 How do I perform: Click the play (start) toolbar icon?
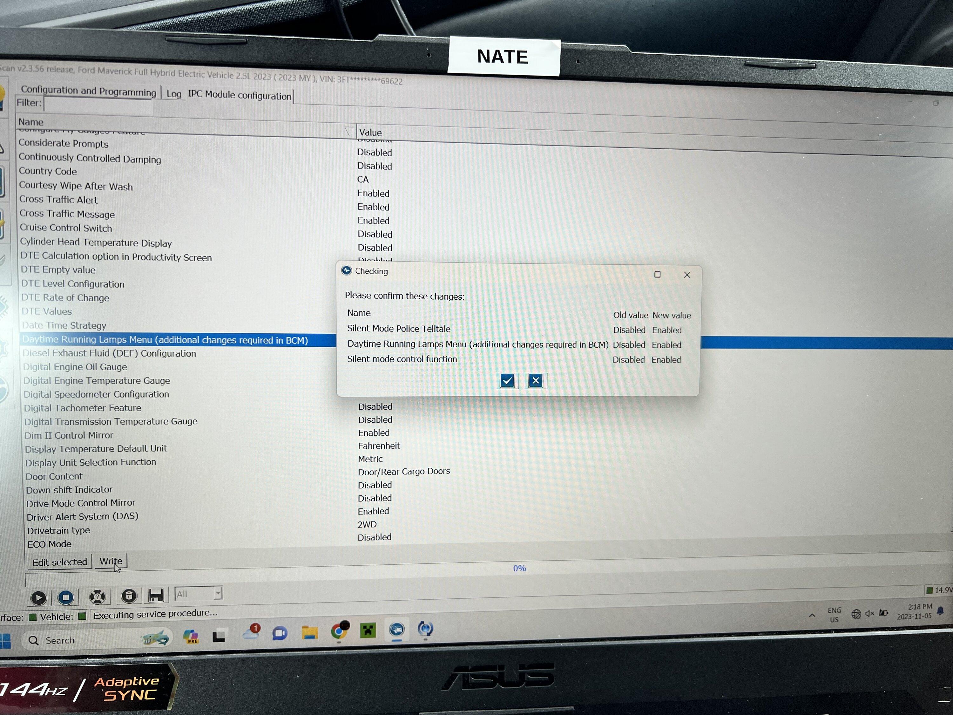pos(39,597)
